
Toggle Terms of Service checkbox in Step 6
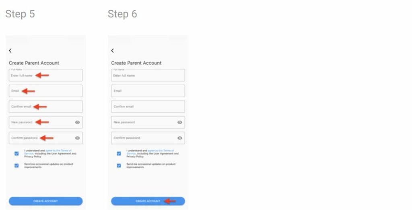click(119, 153)
